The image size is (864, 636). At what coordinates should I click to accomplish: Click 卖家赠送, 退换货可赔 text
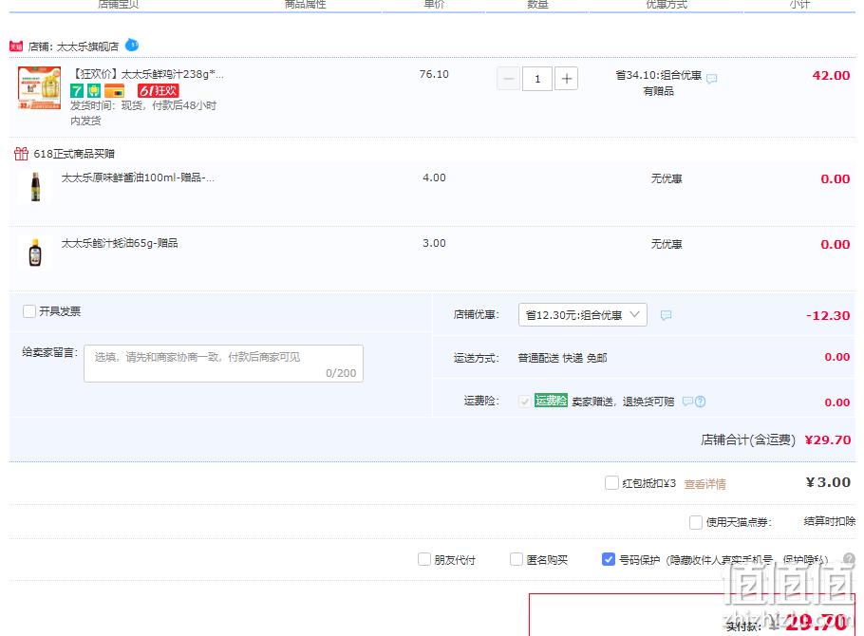pyautogui.click(x=623, y=402)
